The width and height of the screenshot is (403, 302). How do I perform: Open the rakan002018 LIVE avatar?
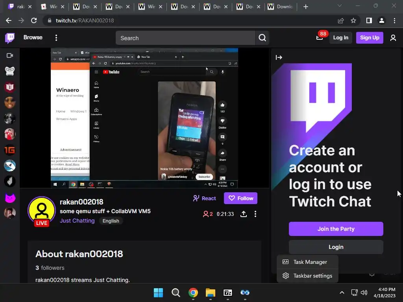[42, 211]
